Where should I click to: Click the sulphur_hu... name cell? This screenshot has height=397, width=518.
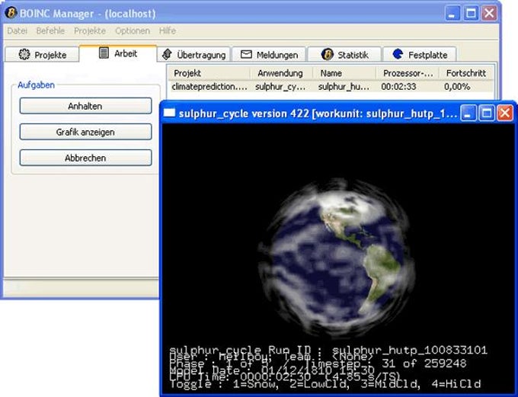(344, 87)
